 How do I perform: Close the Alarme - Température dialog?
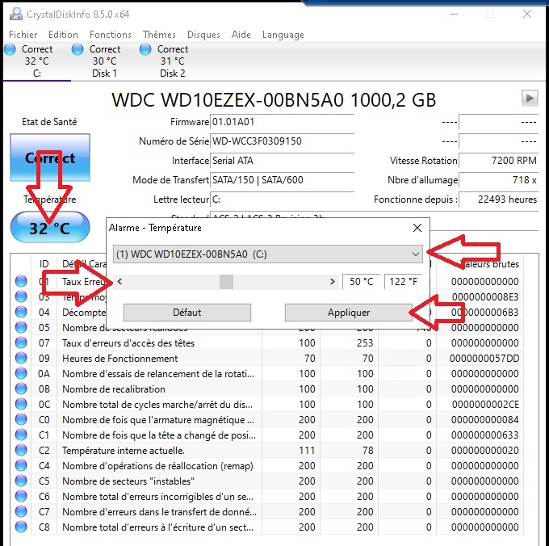tap(417, 228)
